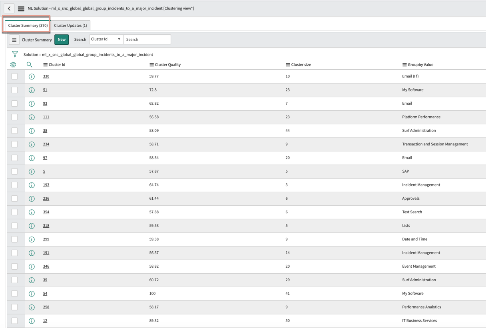
Task: Preview record info for cluster 38
Action: click(32, 131)
